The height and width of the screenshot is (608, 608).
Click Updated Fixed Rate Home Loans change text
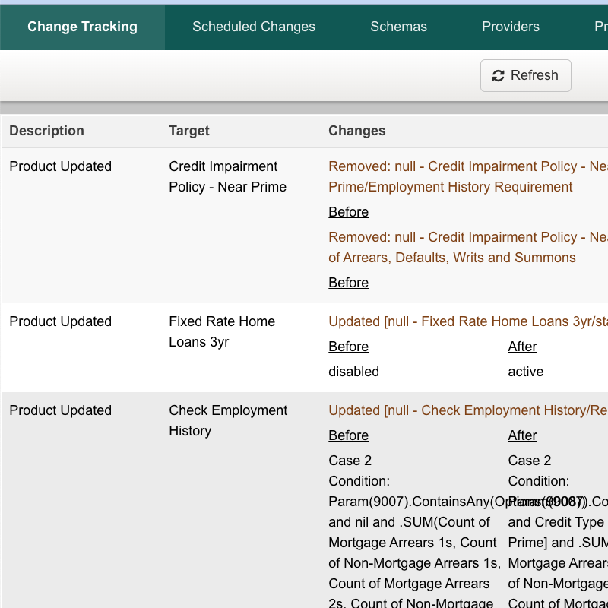[468, 321]
